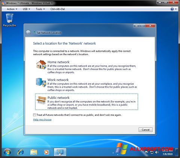Click the office building icon for Work network
Viewport: 180px width, 158px height.
[x=41, y=82]
